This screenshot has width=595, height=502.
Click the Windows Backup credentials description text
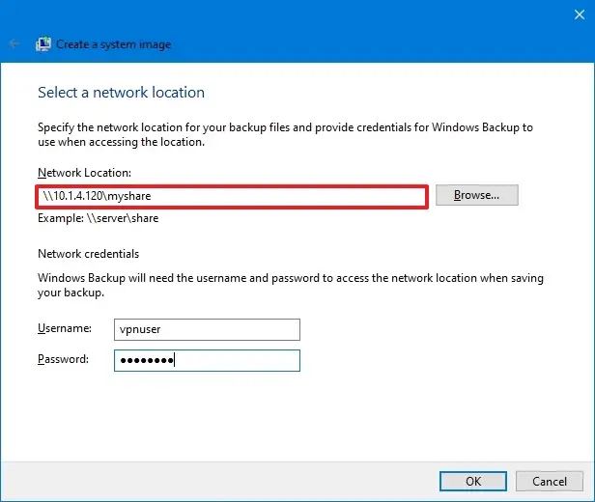point(290,285)
